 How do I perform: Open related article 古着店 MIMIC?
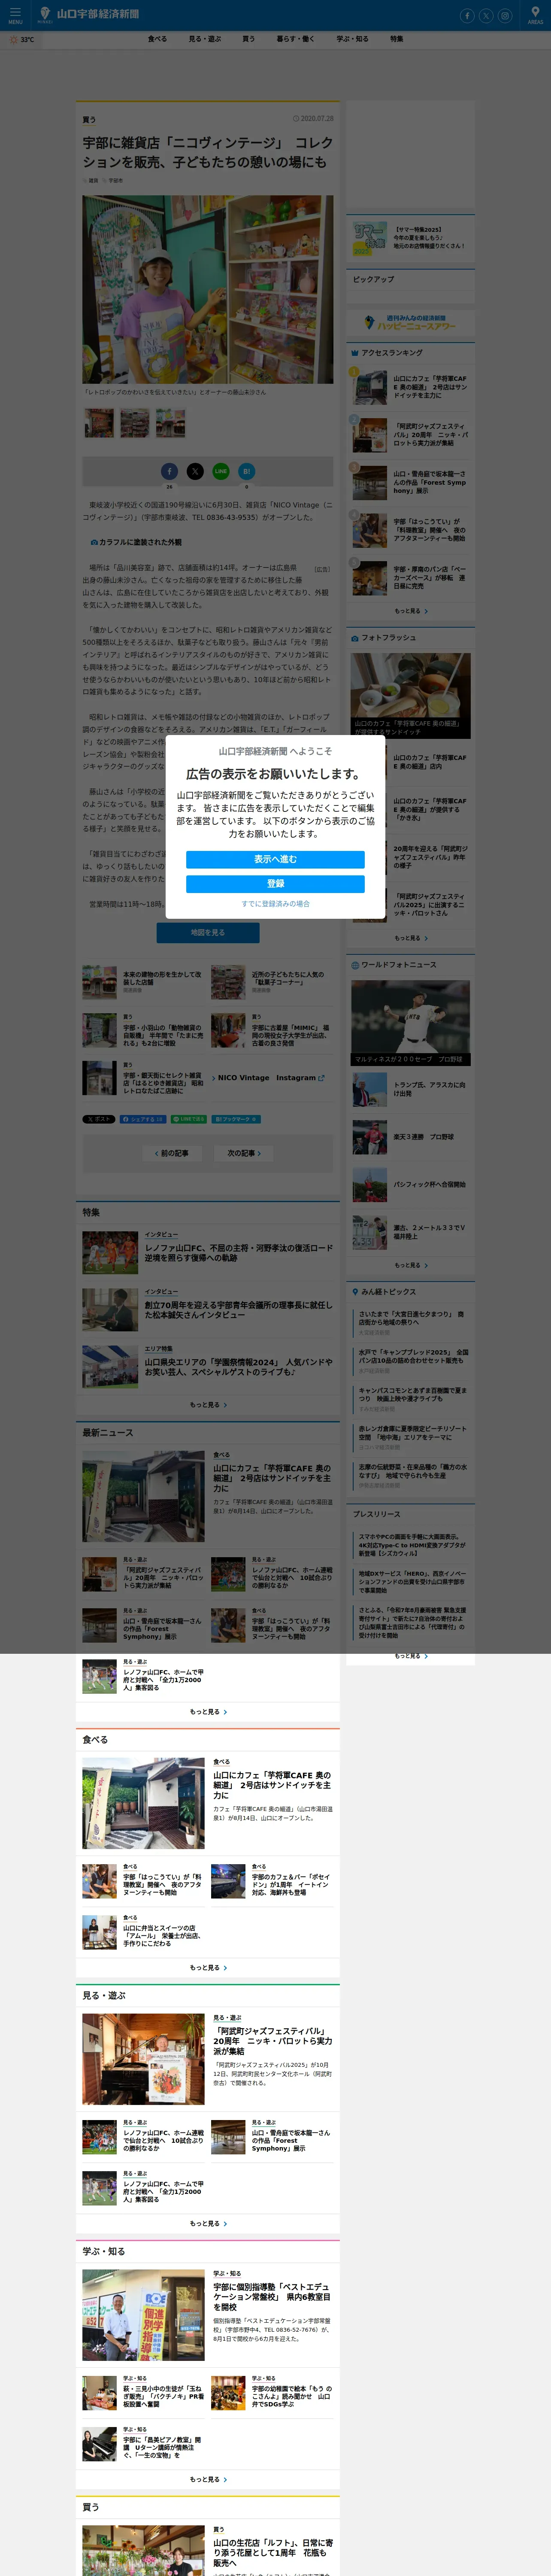pyautogui.click(x=291, y=1035)
